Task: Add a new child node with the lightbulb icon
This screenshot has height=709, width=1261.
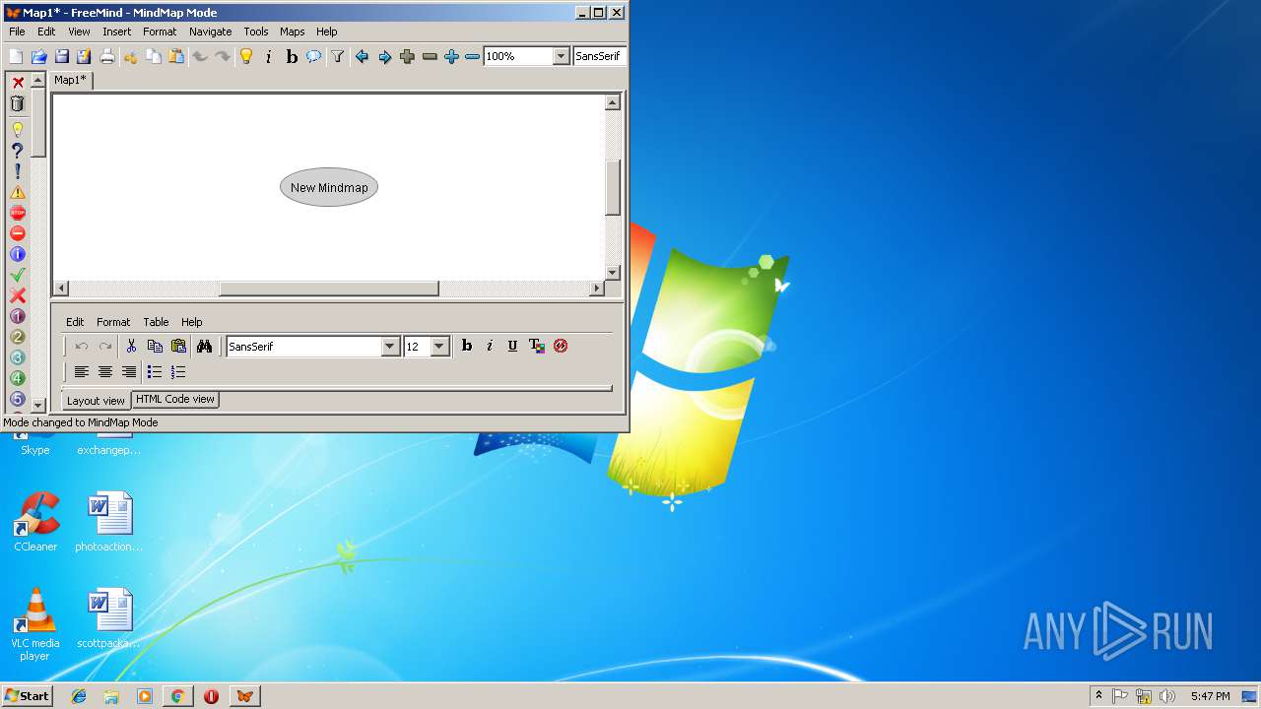Action: [x=246, y=56]
